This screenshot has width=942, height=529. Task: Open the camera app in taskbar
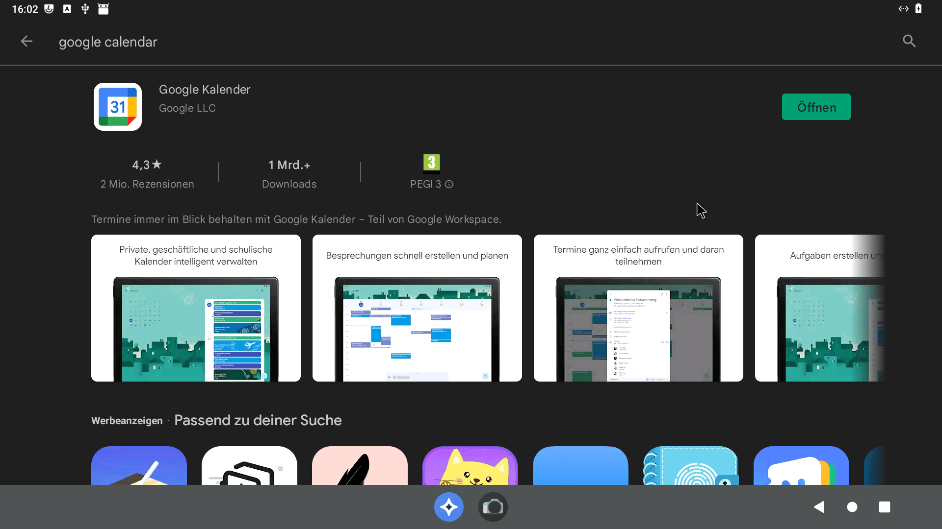493,507
